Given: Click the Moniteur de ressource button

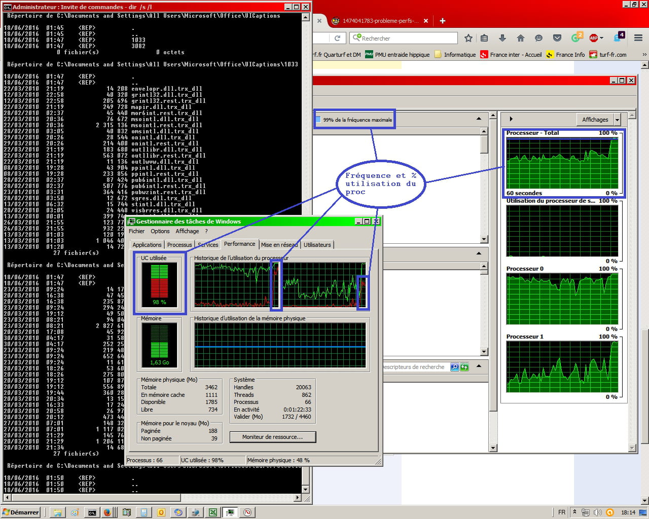Looking at the screenshot, I should pyautogui.click(x=273, y=437).
